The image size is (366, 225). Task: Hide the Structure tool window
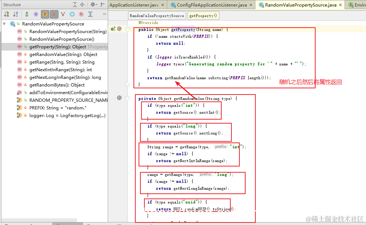click(103, 4)
